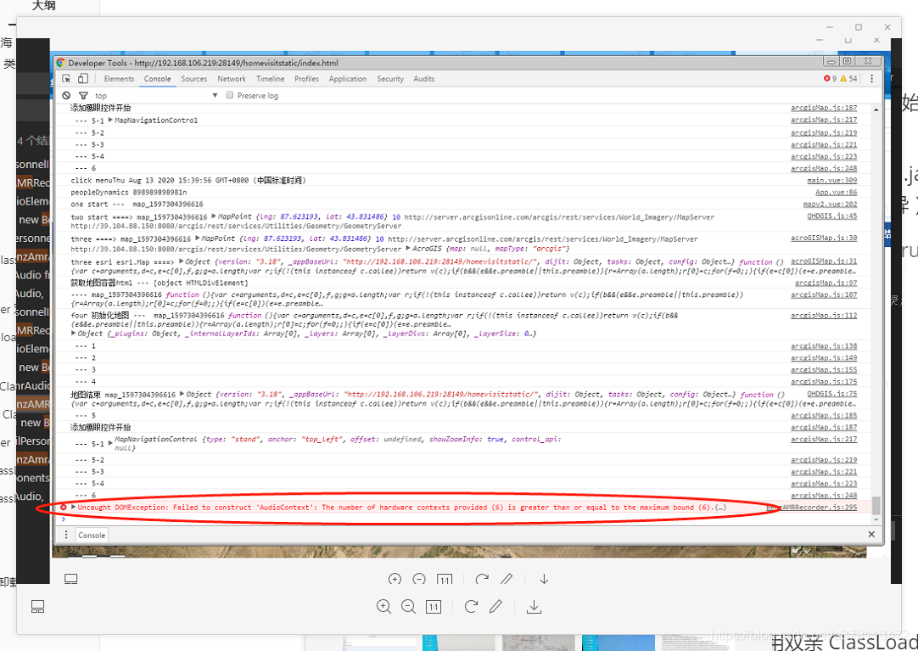Image resolution: width=918 pixels, height=651 pixels.
Task: Reset image to 1:1 actual size
Action: click(x=434, y=606)
